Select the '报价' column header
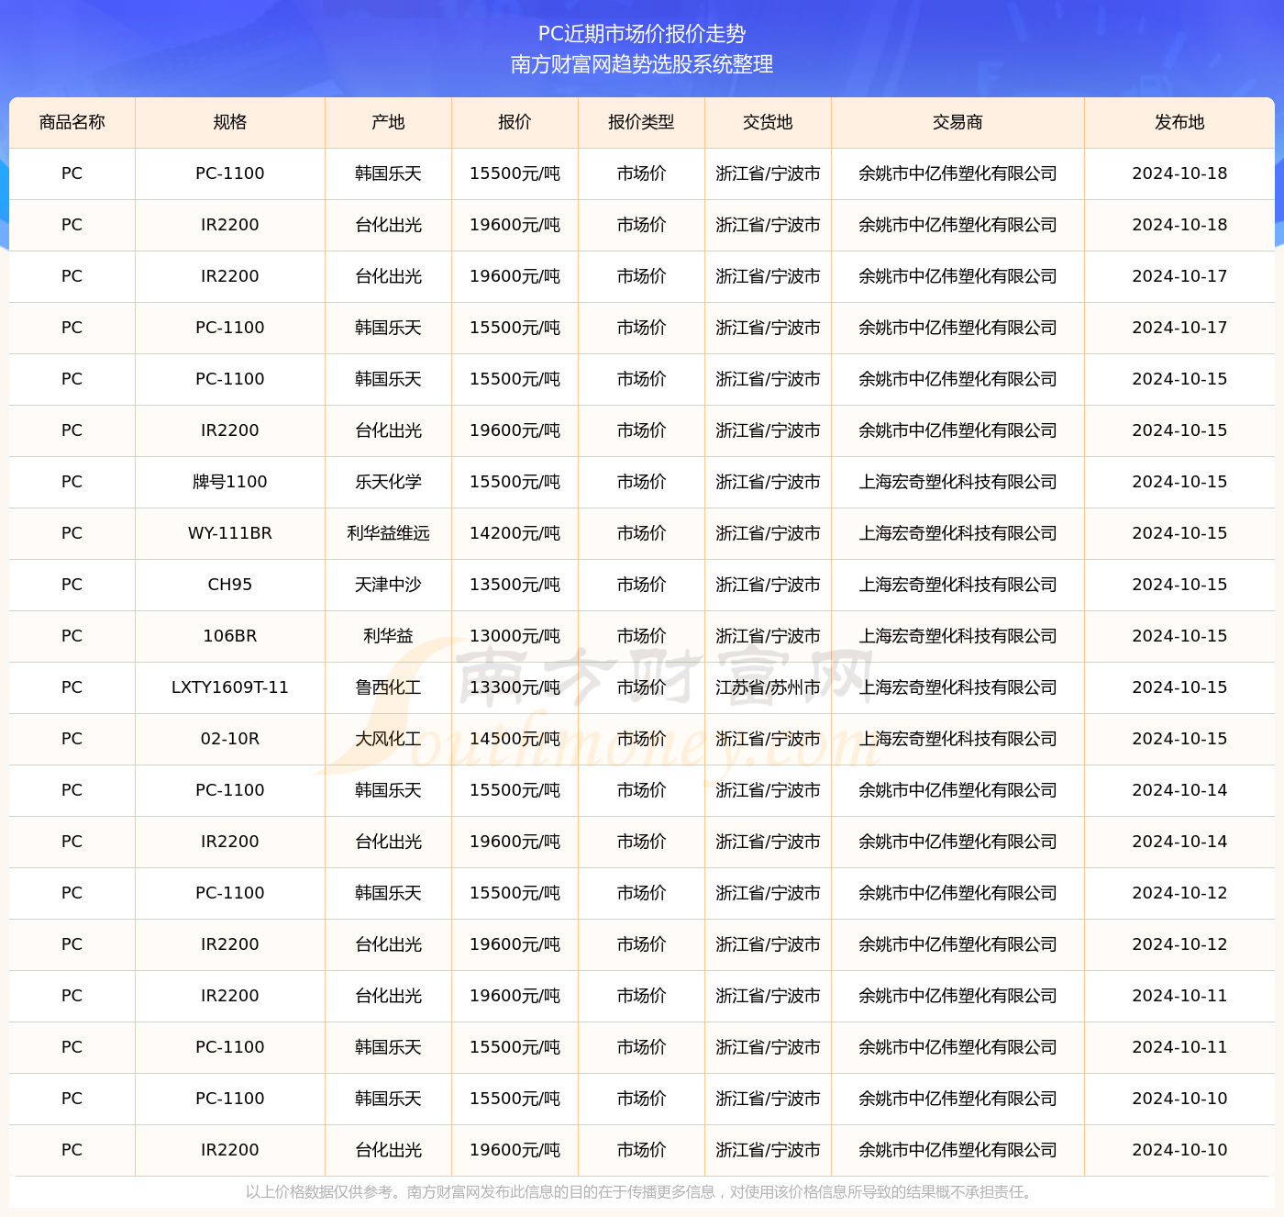Screen dimensions: 1284x1217 pyautogui.click(x=515, y=122)
